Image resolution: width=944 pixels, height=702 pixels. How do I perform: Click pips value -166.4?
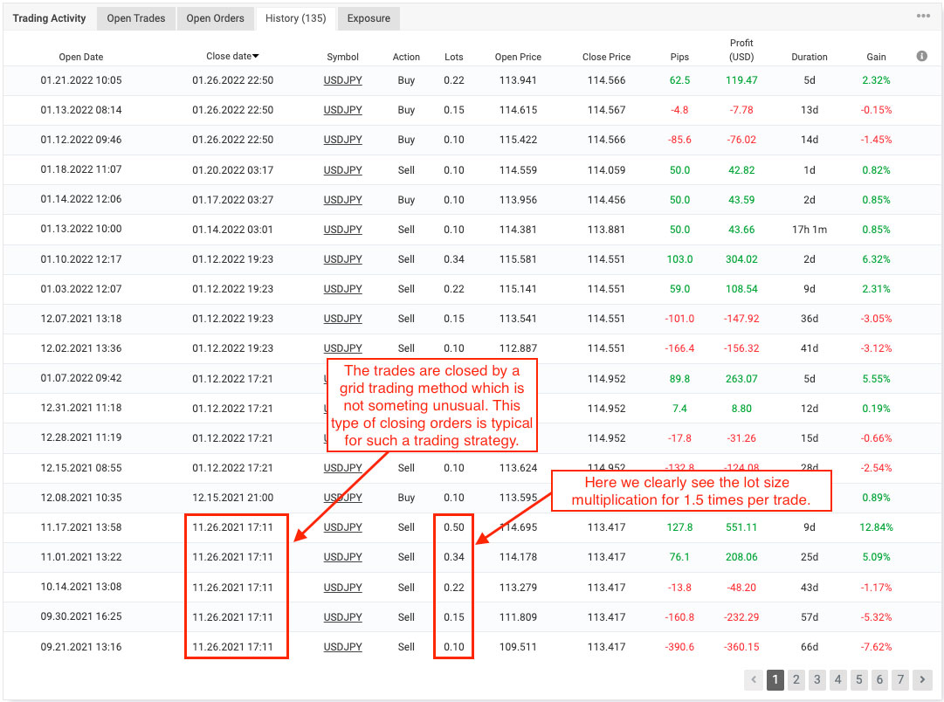tap(679, 348)
